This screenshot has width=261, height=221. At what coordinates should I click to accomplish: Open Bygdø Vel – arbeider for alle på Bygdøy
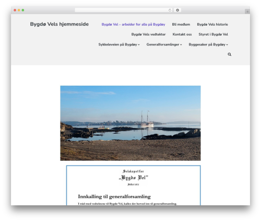[x=133, y=25]
